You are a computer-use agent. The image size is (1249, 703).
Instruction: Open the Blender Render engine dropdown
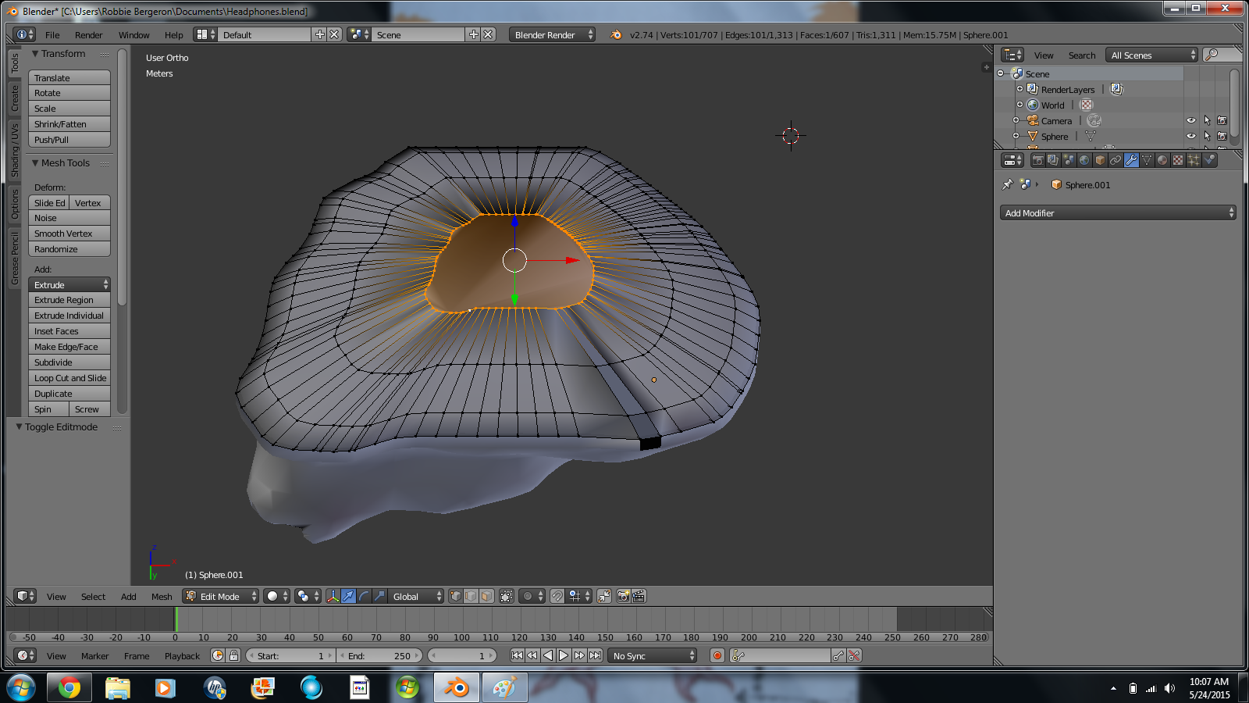[552, 34]
